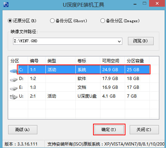Open advanced options via 高级 (A)
The width and height of the screenshot is (166, 148).
point(23,130)
